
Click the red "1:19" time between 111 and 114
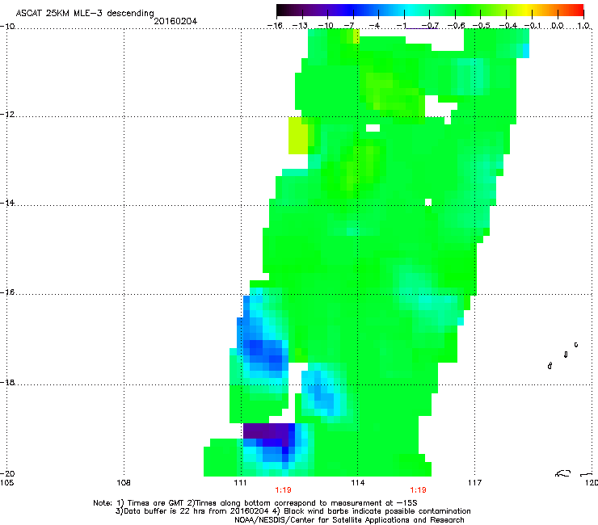(283, 490)
